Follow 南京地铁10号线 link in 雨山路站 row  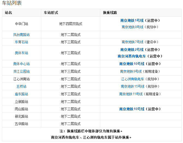[132, 109]
